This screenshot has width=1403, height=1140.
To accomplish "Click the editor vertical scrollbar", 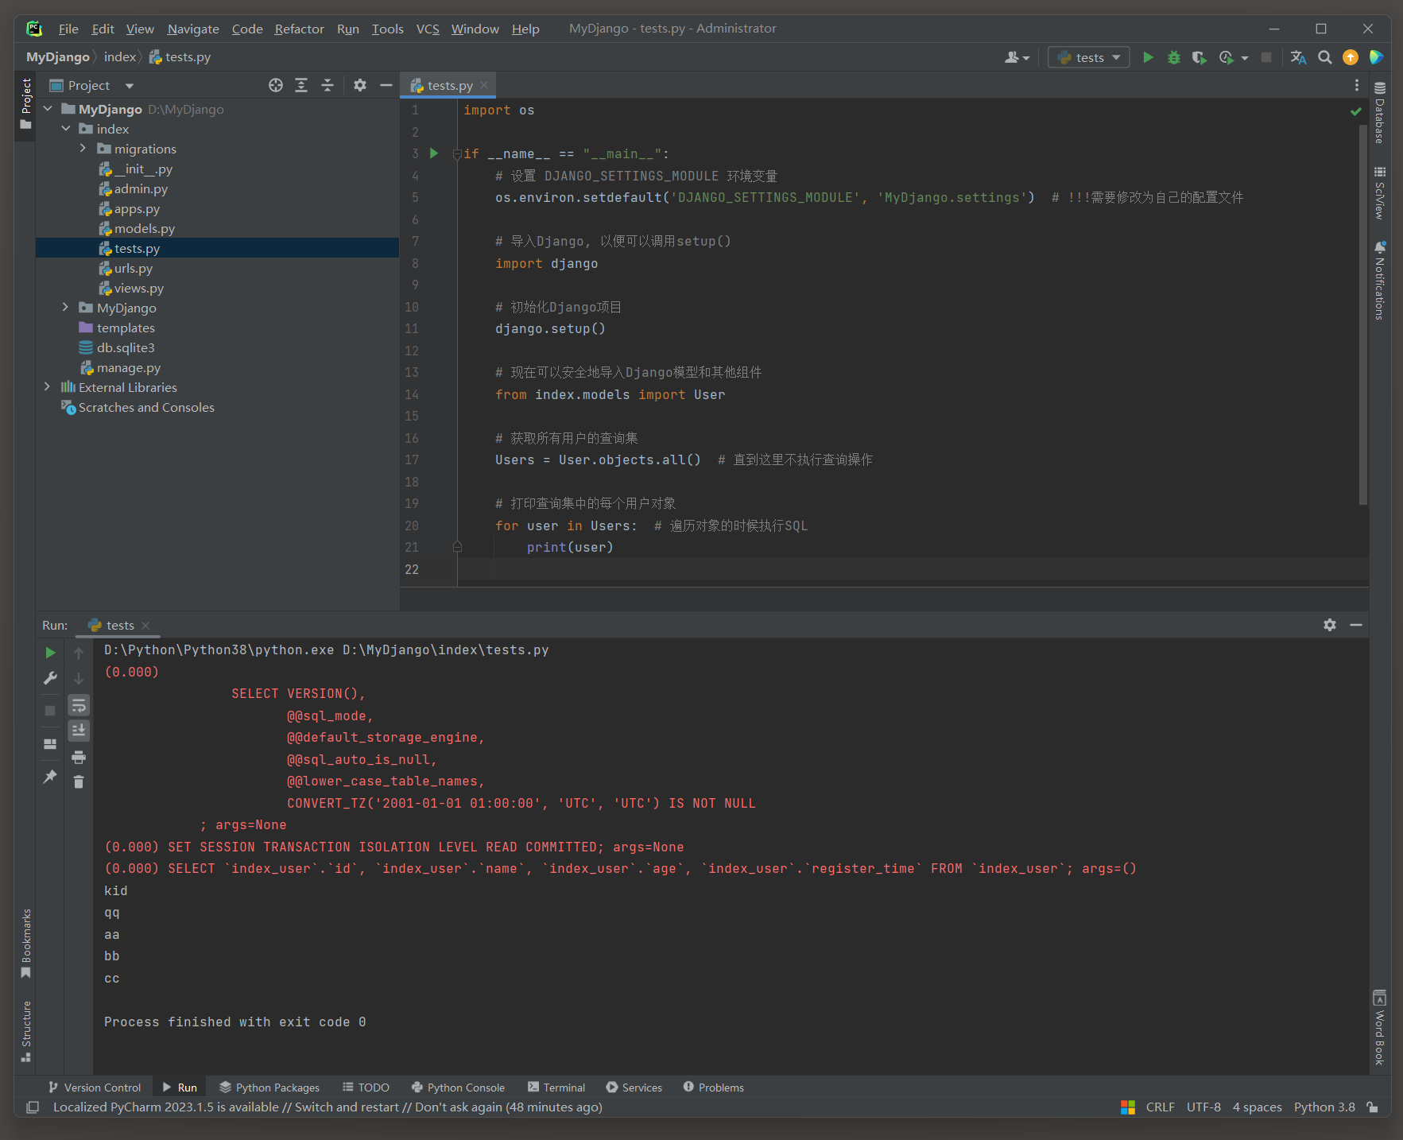I will point(1362,314).
